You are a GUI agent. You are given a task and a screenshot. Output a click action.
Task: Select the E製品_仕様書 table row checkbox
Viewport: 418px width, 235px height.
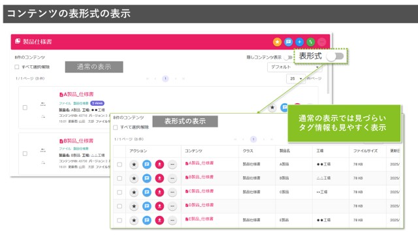point(120,221)
